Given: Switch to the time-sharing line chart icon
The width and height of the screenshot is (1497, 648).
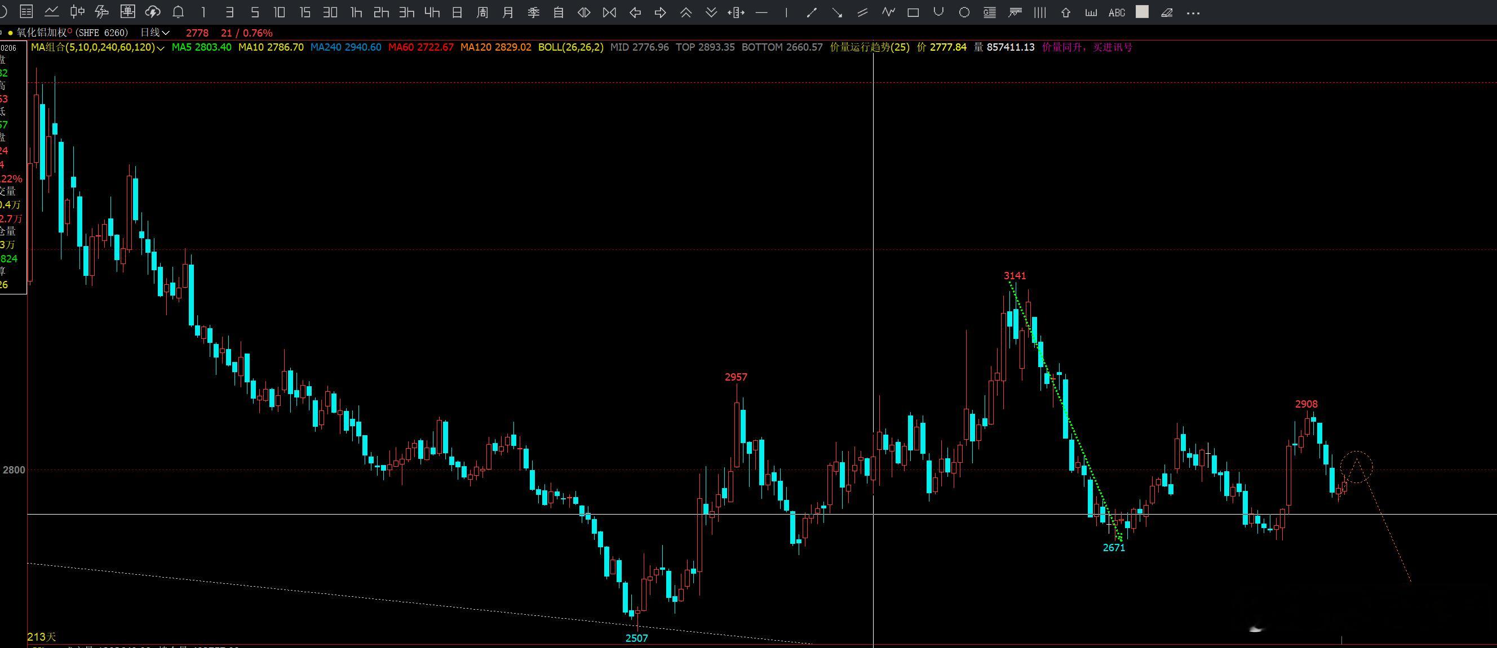Looking at the screenshot, I should click(52, 12).
